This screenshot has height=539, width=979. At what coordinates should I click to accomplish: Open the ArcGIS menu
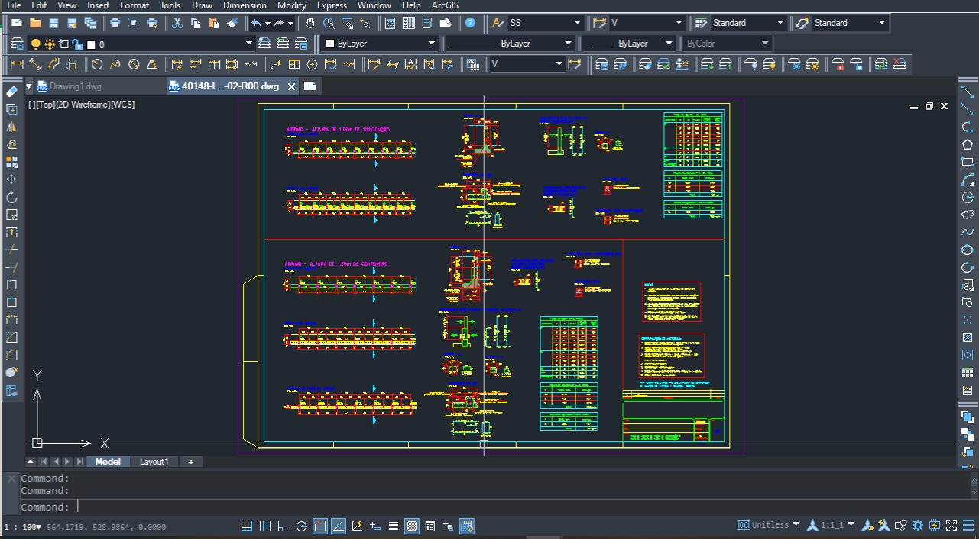point(445,5)
